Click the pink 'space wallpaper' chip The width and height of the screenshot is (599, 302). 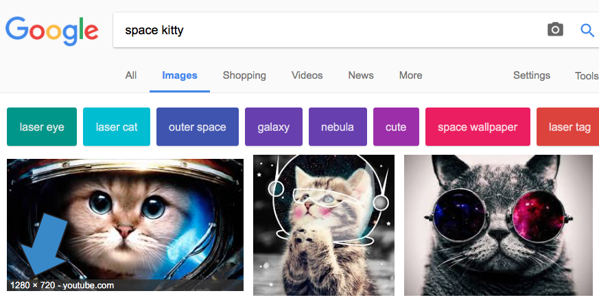tap(478, 127)
